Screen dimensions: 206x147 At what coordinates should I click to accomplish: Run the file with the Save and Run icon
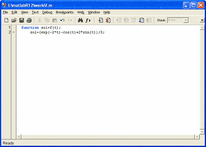(142, 20)
